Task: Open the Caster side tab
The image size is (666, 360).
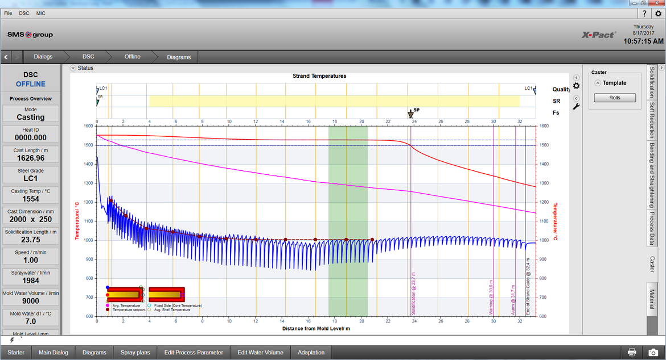Action: 652,264
